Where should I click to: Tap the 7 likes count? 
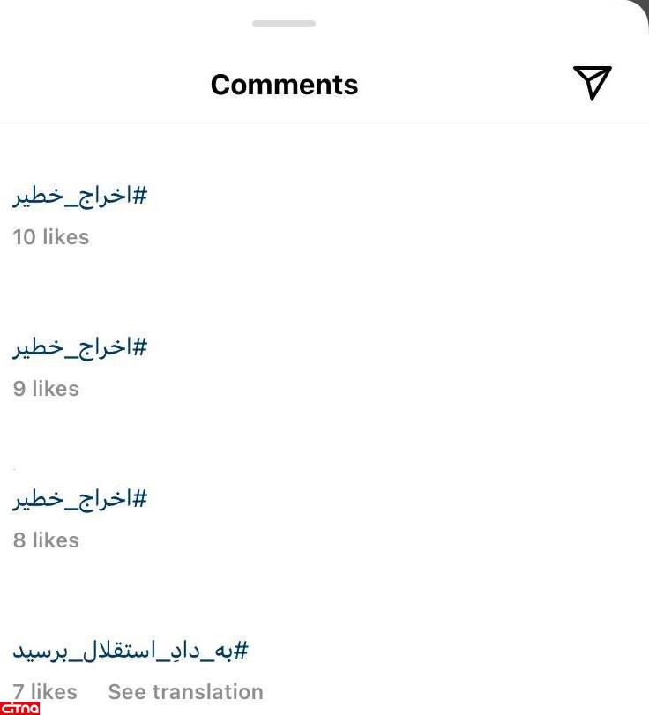click(x=45, y=692)
